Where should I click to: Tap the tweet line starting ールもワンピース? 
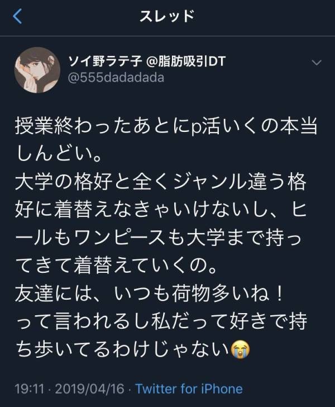159,238
